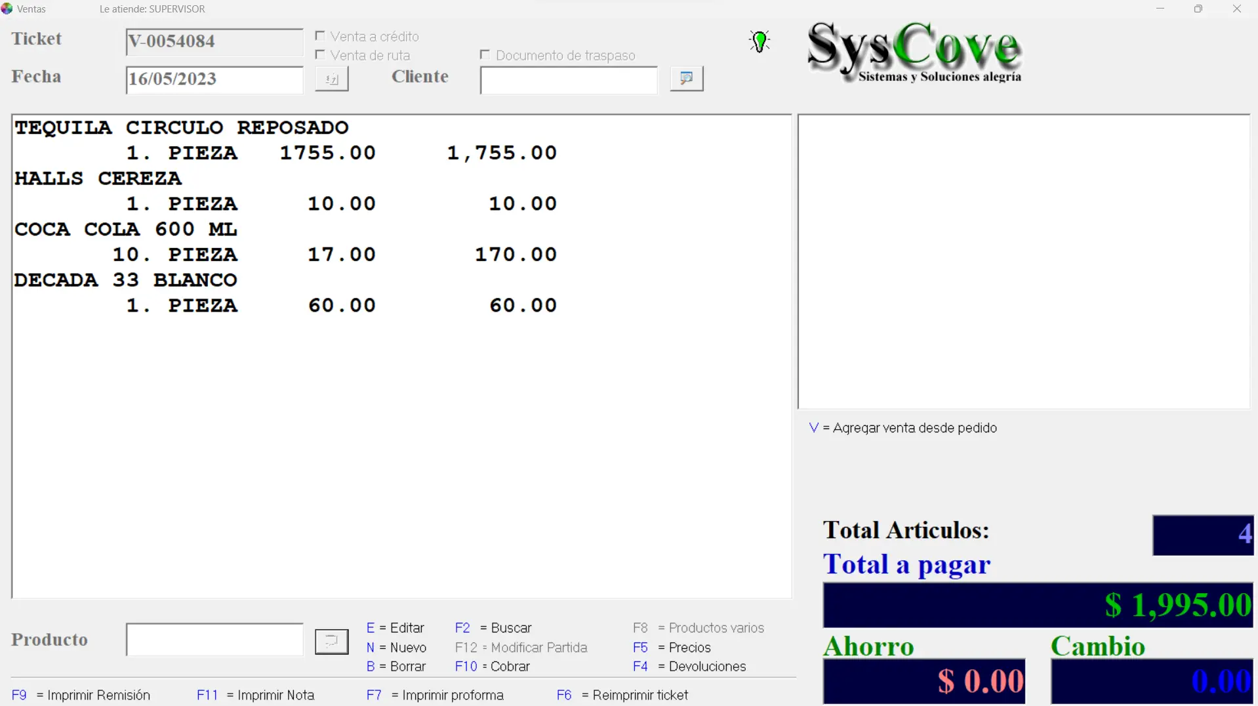Click the SysCove logo
The image size is (1258, 706).
(914, 51)
